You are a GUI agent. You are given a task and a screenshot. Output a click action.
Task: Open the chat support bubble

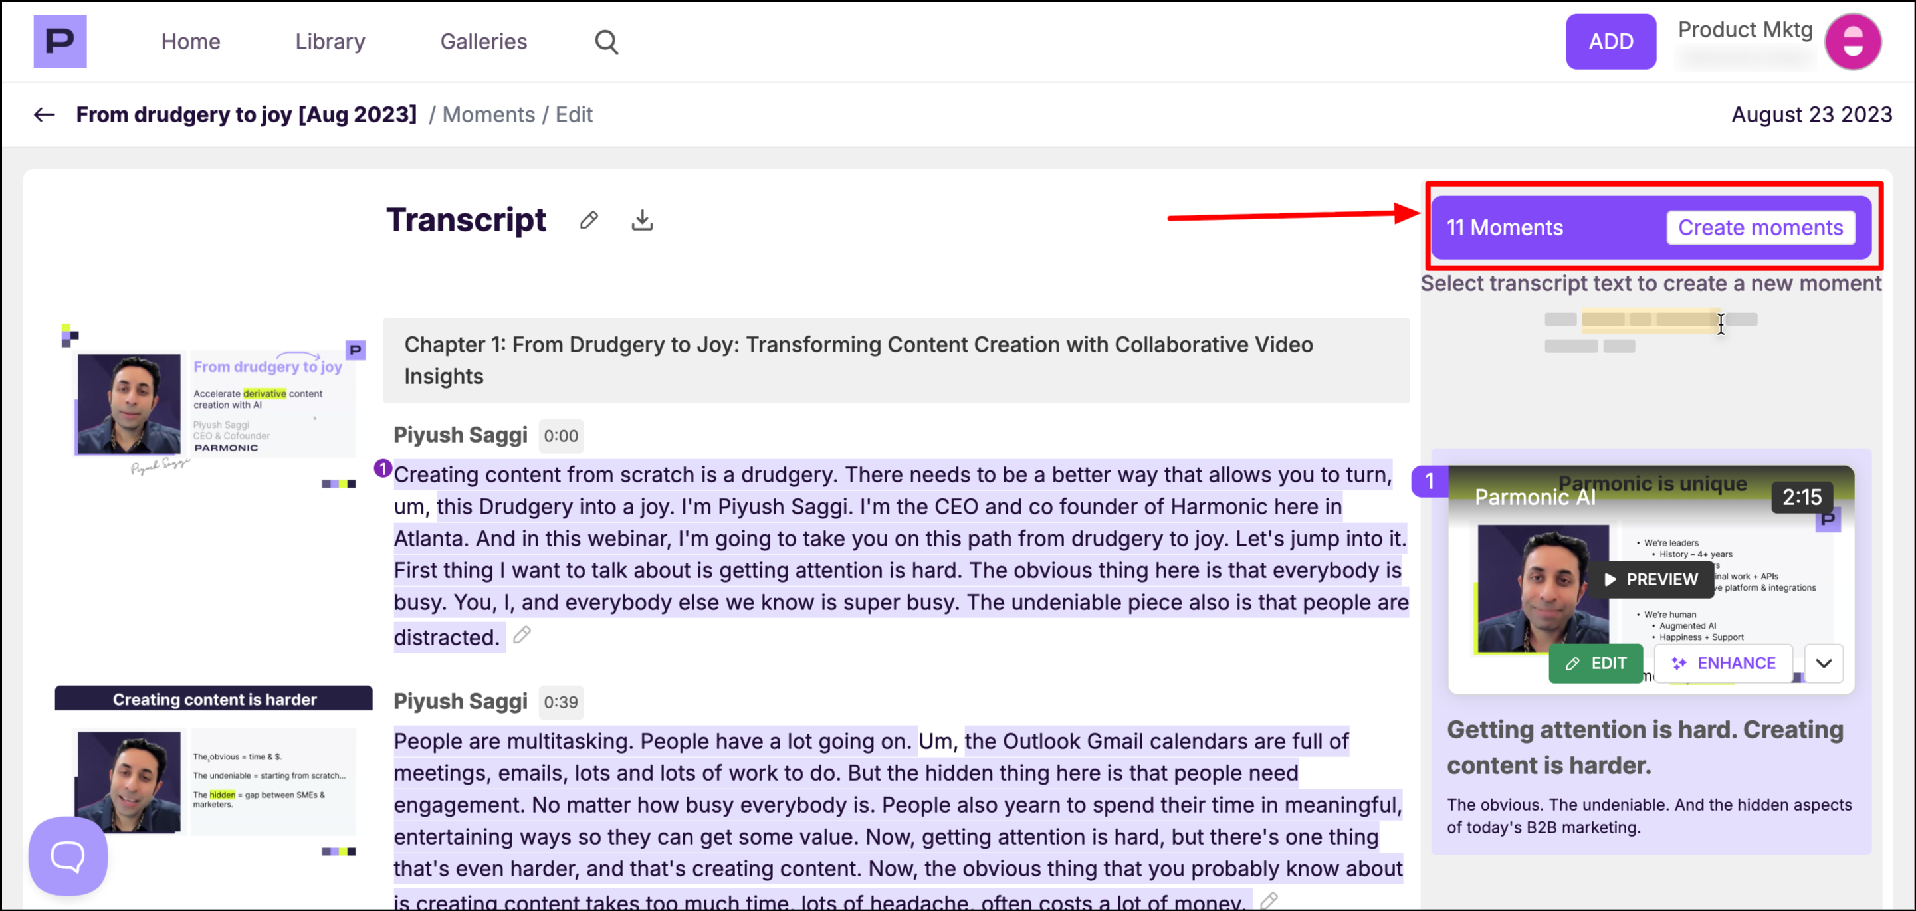(x=68, y=855)
